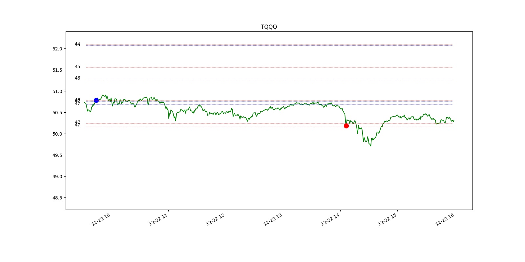
Task: Click the 12-22 16 x-axis label
Action: pos(445,219)
